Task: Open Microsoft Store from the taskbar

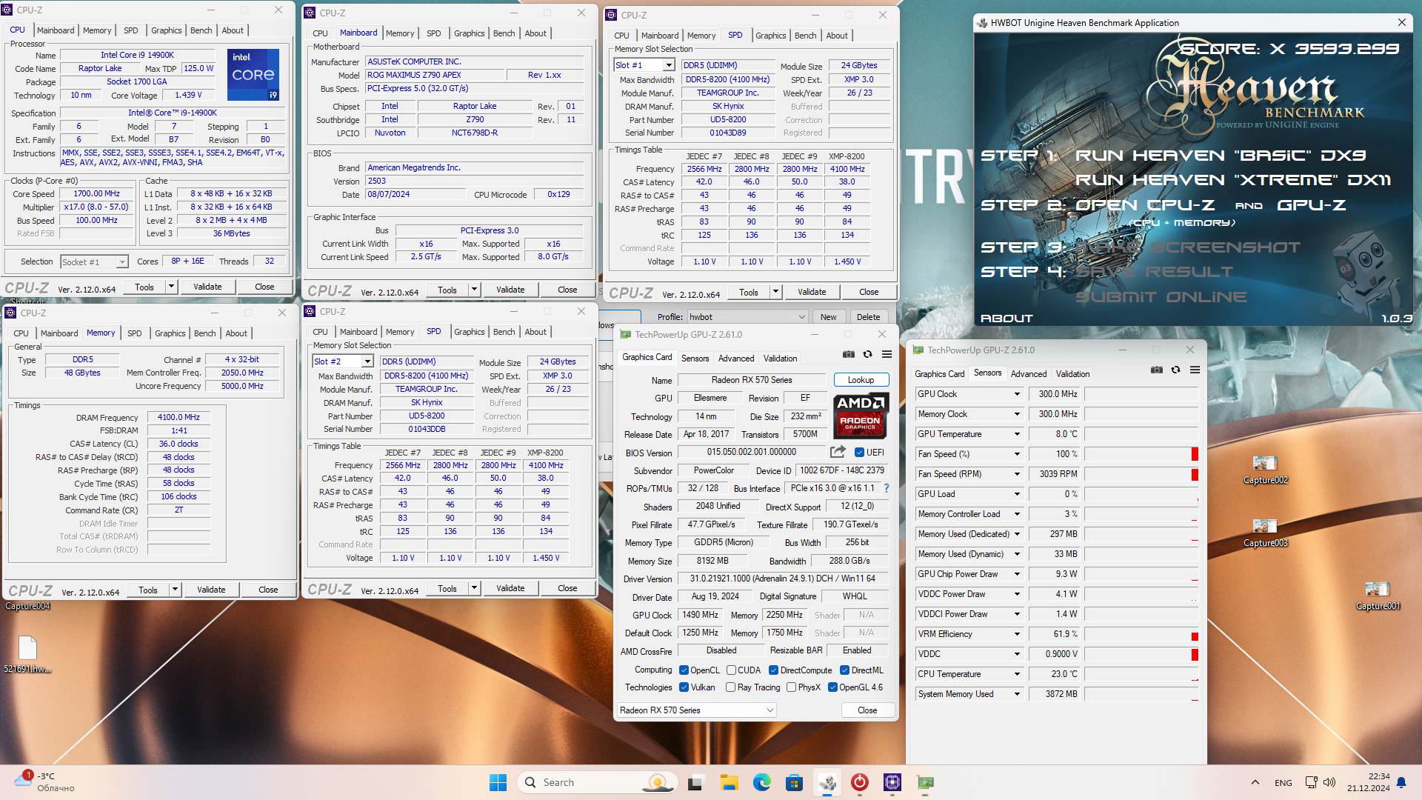Action: 794,782
